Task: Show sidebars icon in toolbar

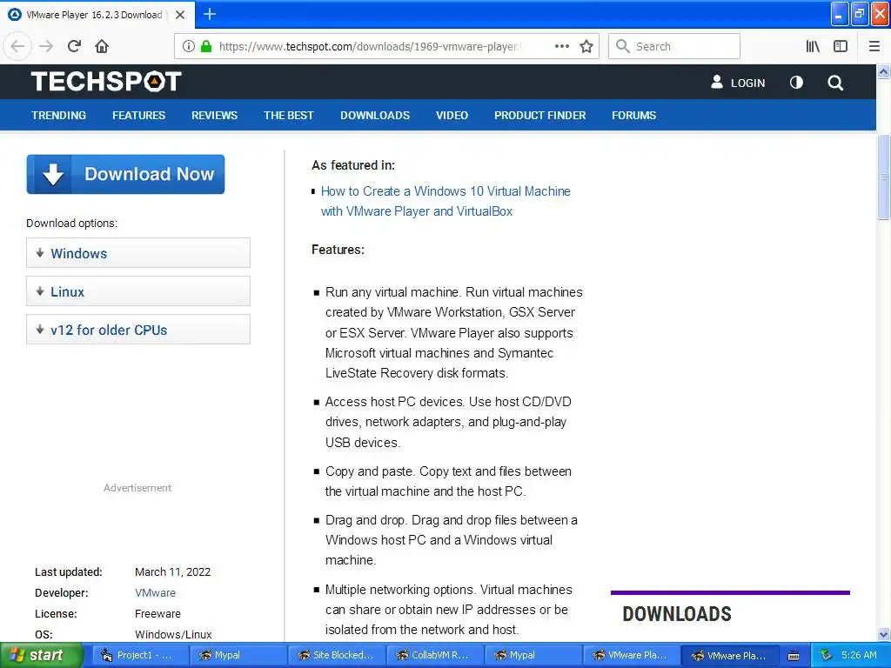Action: [x=841, y=46]
